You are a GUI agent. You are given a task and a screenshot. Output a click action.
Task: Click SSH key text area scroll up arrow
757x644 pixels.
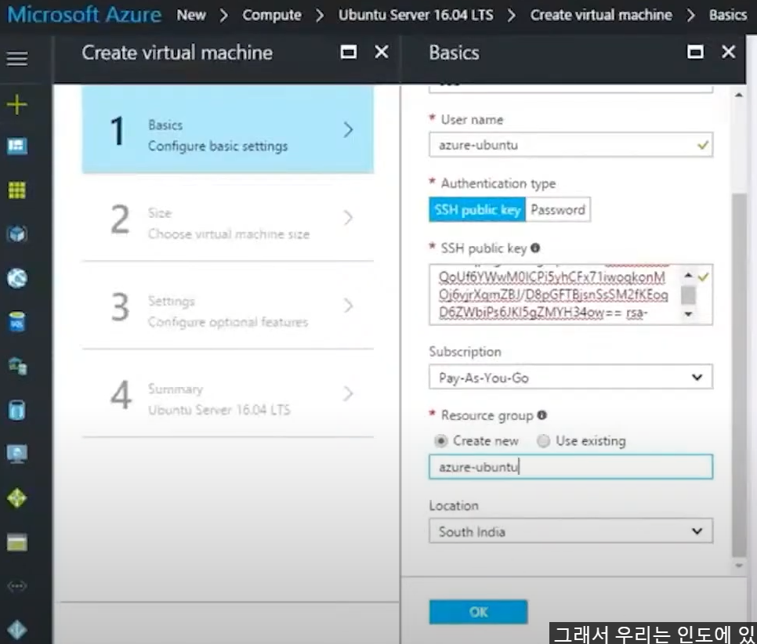689,275
